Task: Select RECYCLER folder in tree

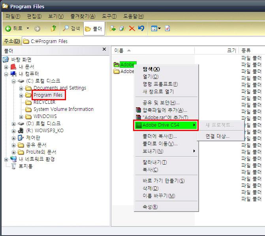Action: [x=45, y=102]
